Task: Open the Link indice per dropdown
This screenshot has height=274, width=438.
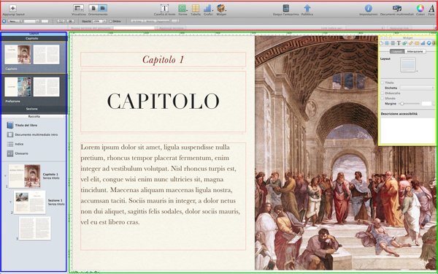Action: [365, 28]
